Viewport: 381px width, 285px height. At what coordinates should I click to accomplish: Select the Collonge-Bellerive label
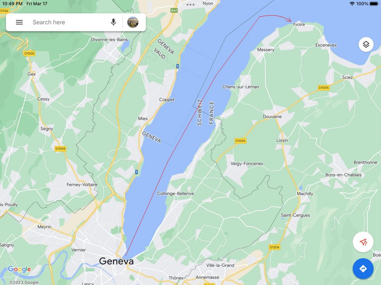[x=175, y=193]
